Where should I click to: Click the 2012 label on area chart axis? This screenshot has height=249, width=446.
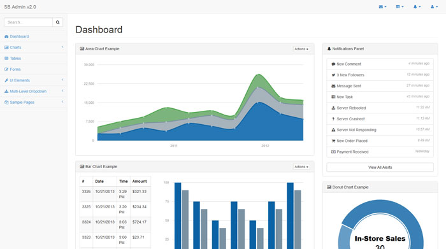265,146
